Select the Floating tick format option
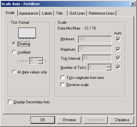Viewport: 137px width, 127px height. coord(14,44)
